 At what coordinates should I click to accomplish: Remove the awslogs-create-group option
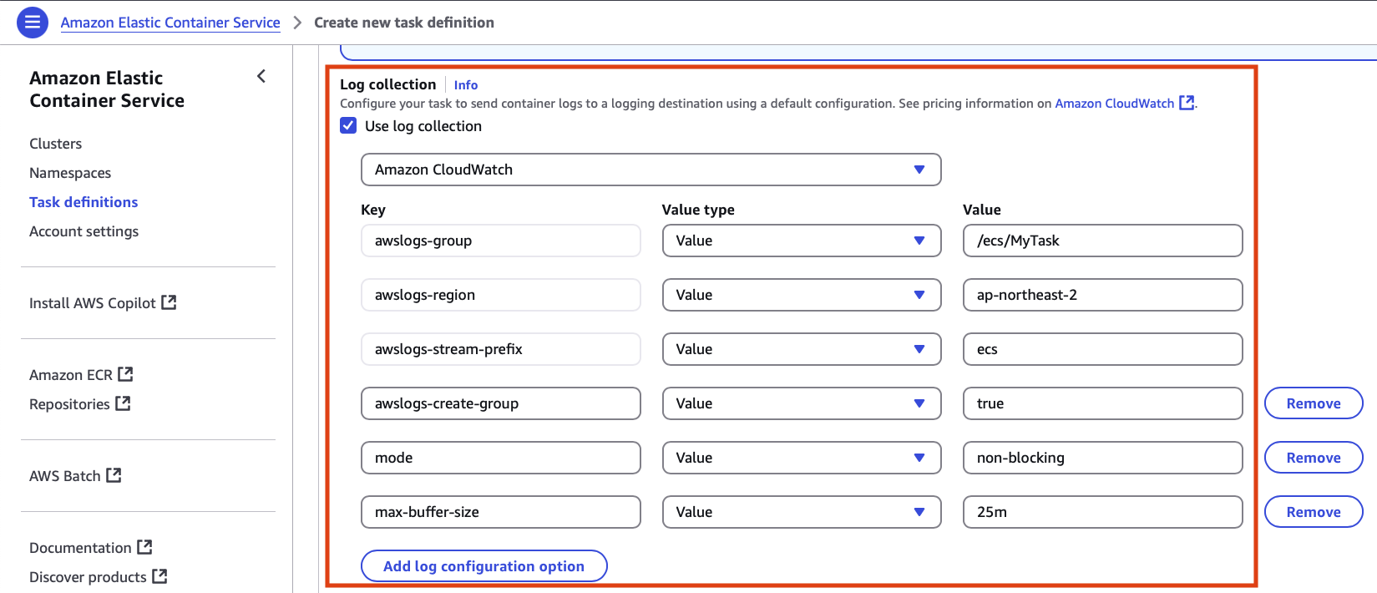click(1314, 403)
